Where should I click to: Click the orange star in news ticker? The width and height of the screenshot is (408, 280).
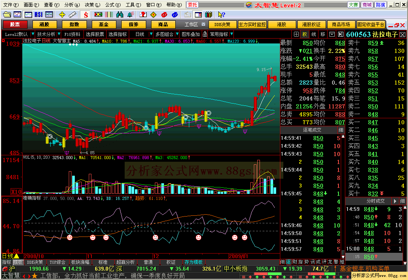(34, 276)
